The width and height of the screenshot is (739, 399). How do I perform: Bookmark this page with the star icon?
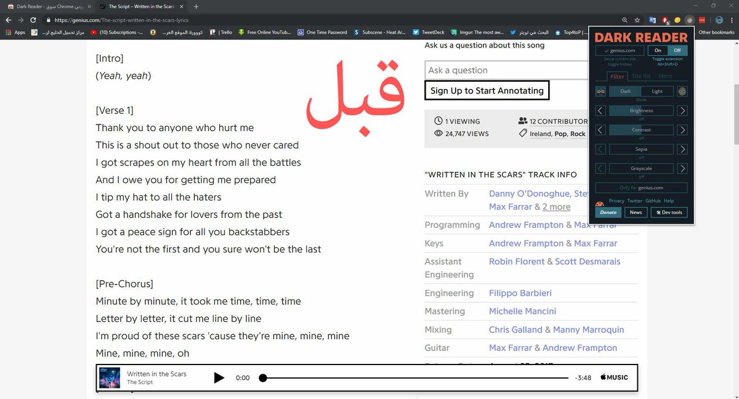(637, 20)
